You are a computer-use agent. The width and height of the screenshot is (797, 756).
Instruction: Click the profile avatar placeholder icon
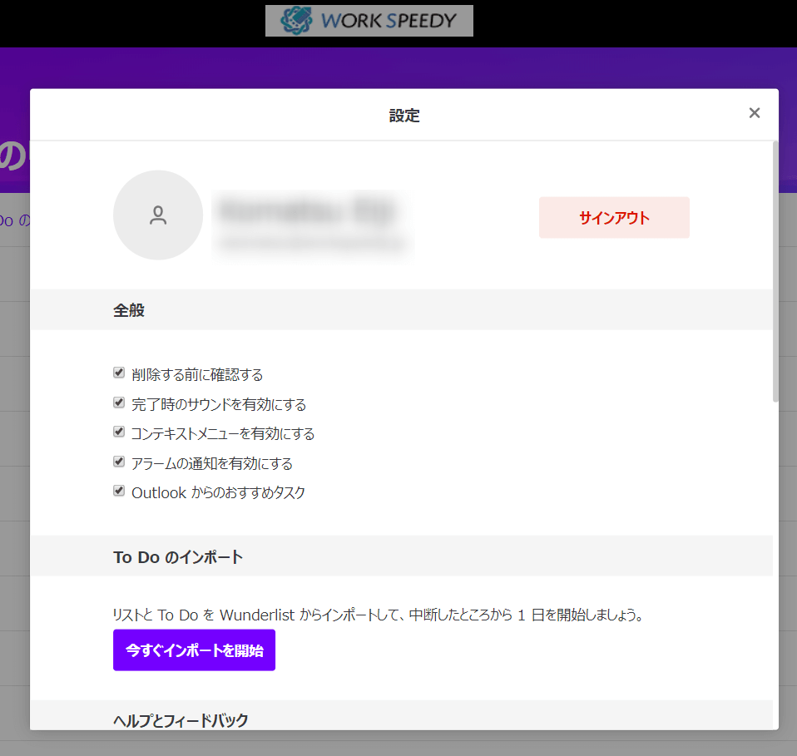click(158, 215)
